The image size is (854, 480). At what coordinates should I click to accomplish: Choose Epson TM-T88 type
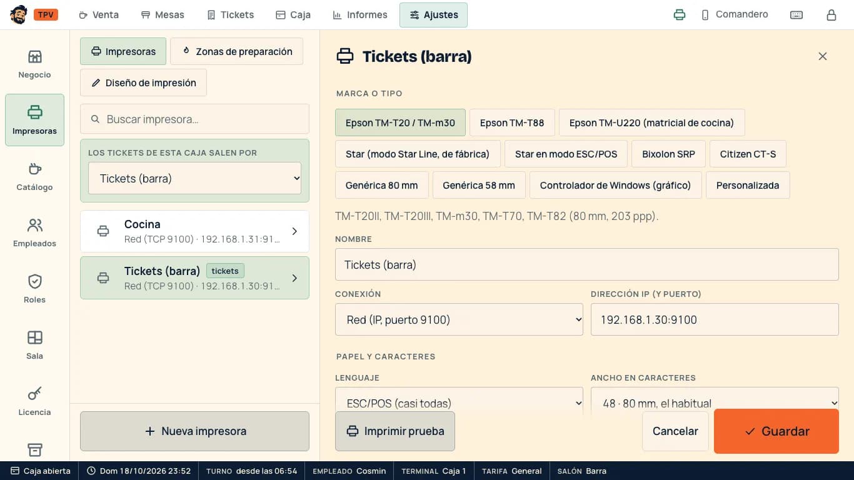click(512, 122)
